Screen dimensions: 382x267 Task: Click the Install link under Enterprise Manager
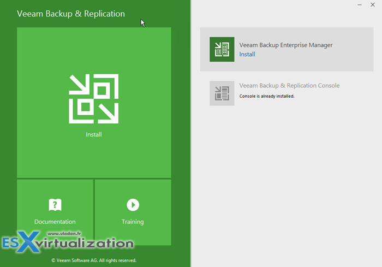coord(247,54)
